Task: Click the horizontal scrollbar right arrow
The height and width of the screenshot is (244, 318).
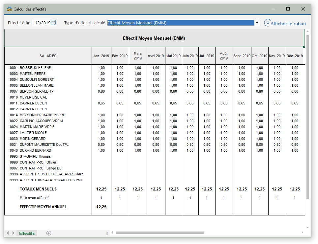Action: tap(303, 233)
